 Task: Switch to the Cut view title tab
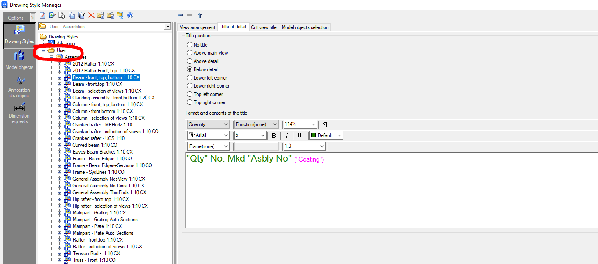(x=264, y=27)
